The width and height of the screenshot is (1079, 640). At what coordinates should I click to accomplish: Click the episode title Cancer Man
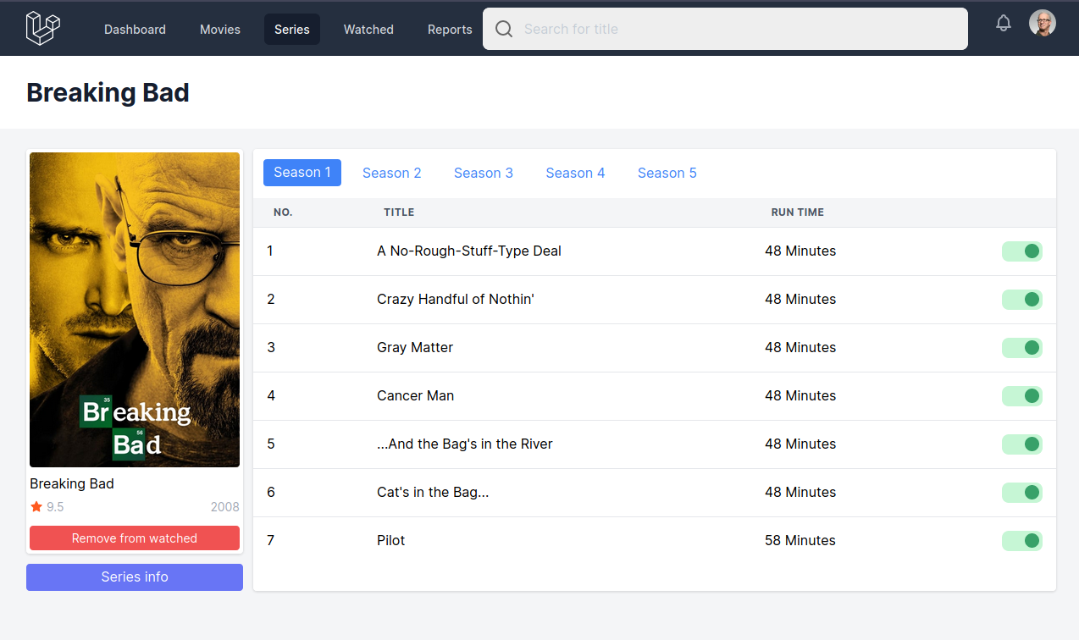click(x=415, y=396)
